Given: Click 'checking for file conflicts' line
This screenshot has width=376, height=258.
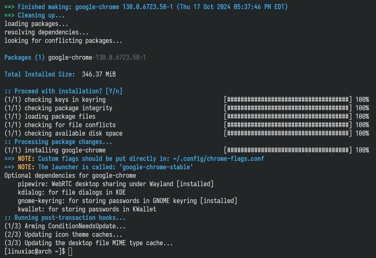Looking at the screenshot, I should click(60, 125).
